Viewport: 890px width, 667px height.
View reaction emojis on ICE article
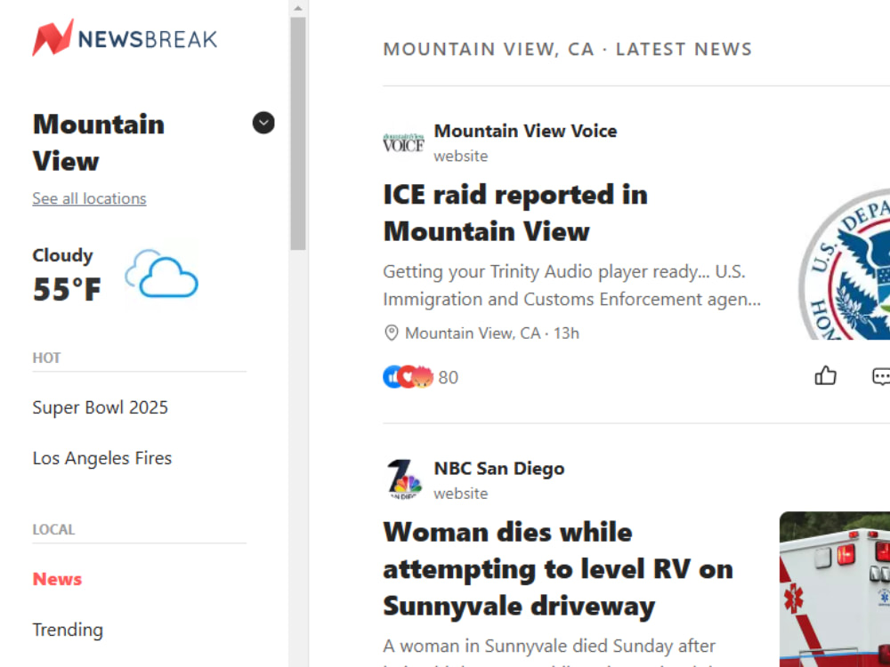[409, 377]
